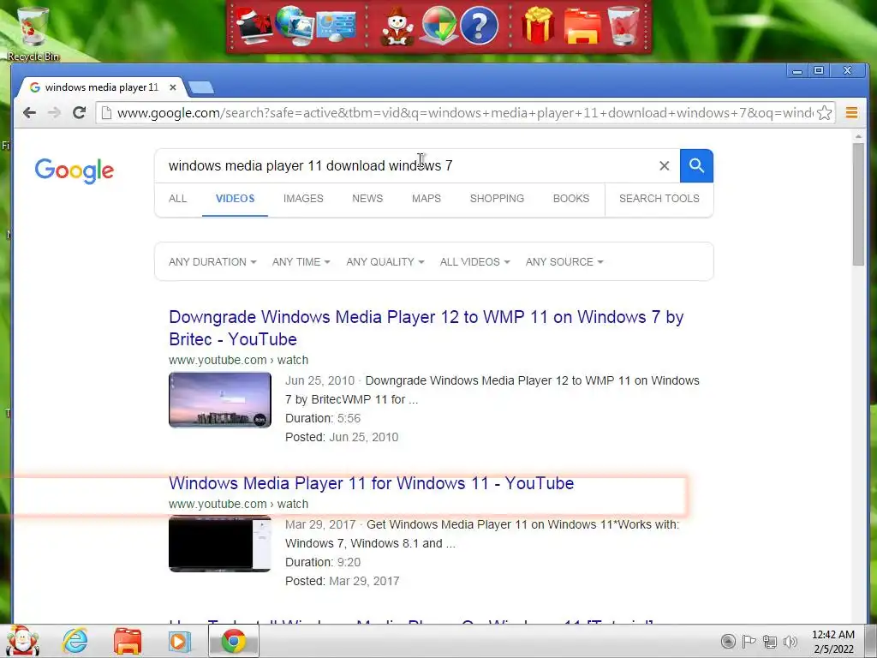Go back in Chrome browser
Viewport: 877px width, 658px height.
coord(30,113)
